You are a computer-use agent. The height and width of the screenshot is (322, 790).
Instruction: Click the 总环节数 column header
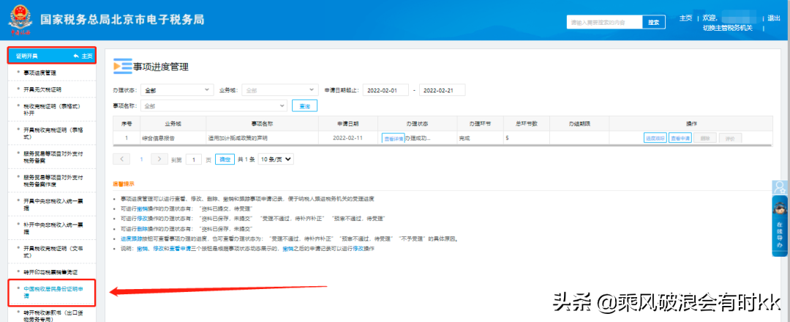coord(527,124)
